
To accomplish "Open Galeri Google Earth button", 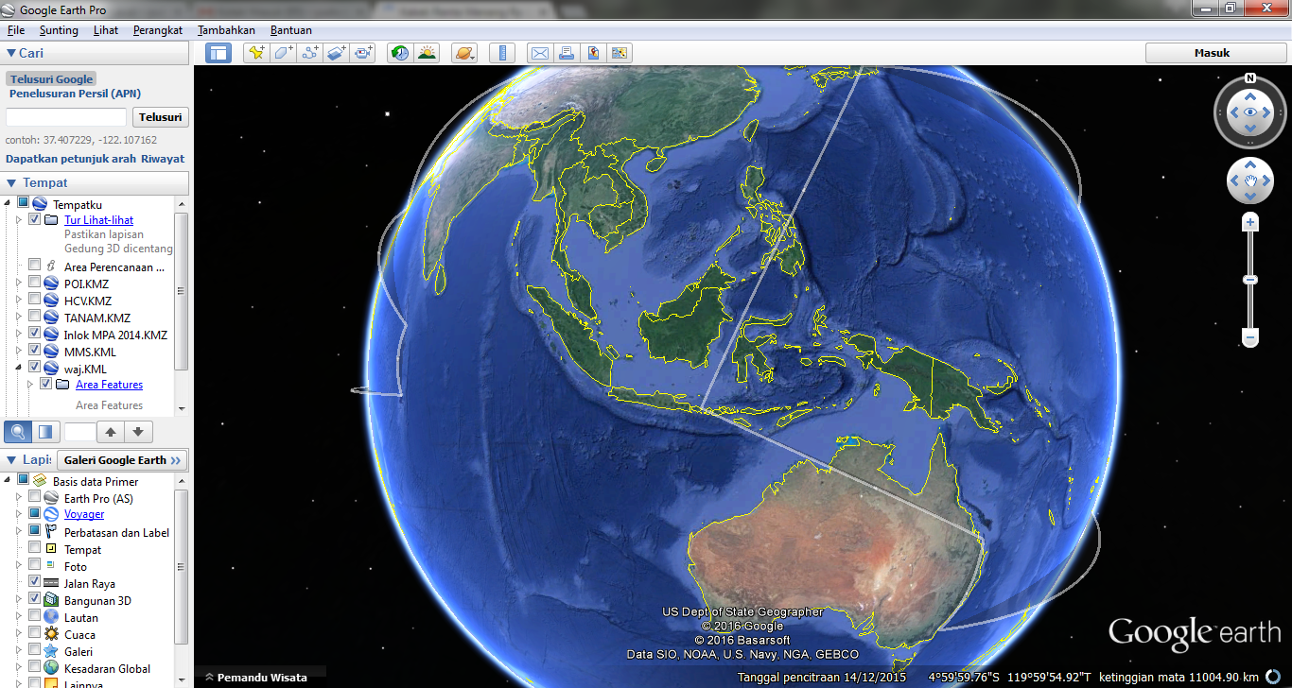I will tap(122, 460).
